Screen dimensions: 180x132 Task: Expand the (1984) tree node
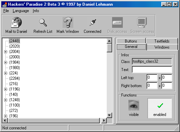point(5,62)
